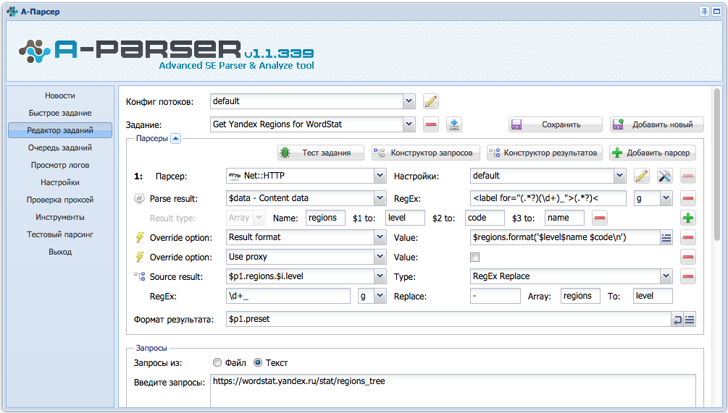
Task: Click the Введите запросы text area
Action: (453, 391)
